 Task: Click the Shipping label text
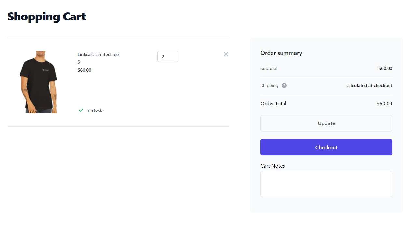(269, 85)
